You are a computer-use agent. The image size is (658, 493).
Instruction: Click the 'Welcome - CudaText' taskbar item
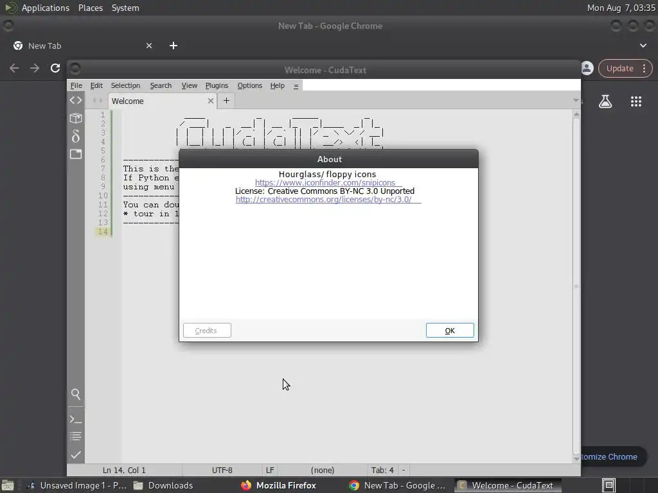pyautogui.click(x=507, y=485)
